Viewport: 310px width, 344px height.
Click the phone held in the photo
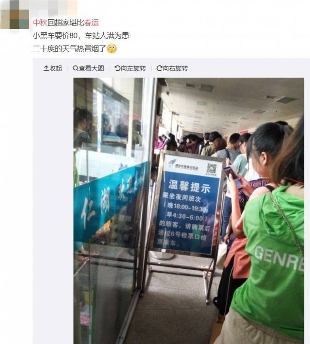click(x=233, y=176)
